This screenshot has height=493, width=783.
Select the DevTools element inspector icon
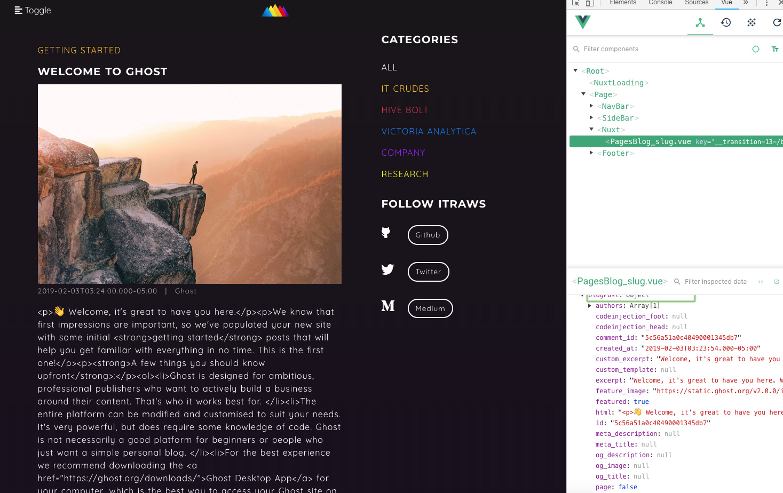point(575,3)
